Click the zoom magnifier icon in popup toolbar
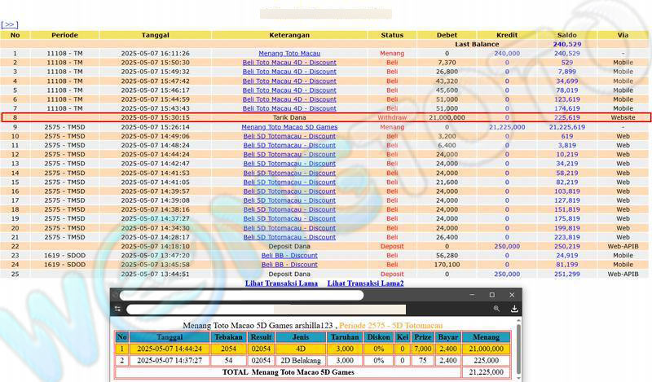The image size is (652, 382). pyautogui.click(x=496, y=310)
